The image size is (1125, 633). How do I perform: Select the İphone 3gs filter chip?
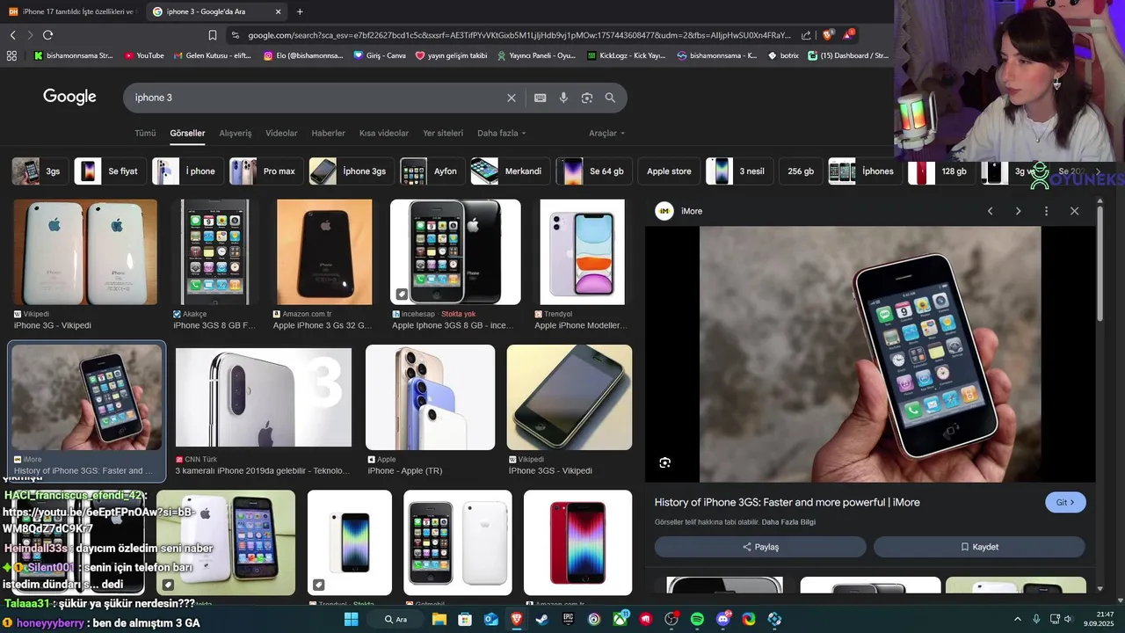pyautogui.click(x=350, y=171)
